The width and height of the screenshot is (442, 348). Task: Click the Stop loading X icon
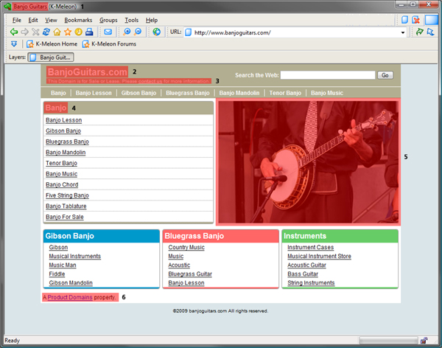pyautogui.click(x=35, y=32)
